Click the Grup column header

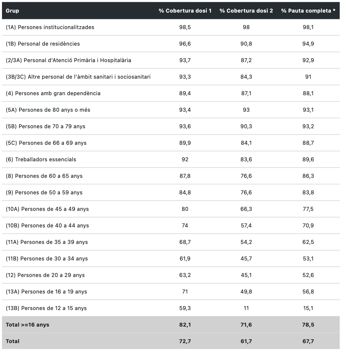[12, 11]
